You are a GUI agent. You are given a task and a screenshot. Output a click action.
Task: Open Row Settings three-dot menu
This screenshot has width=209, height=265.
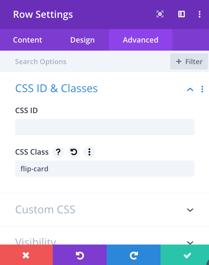[x=200, y=14]
